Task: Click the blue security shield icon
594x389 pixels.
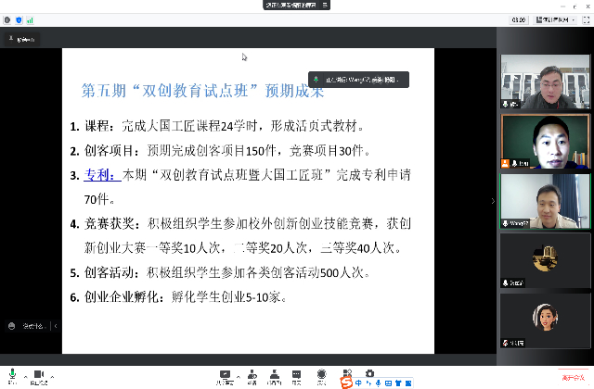Action: (19, 19)
